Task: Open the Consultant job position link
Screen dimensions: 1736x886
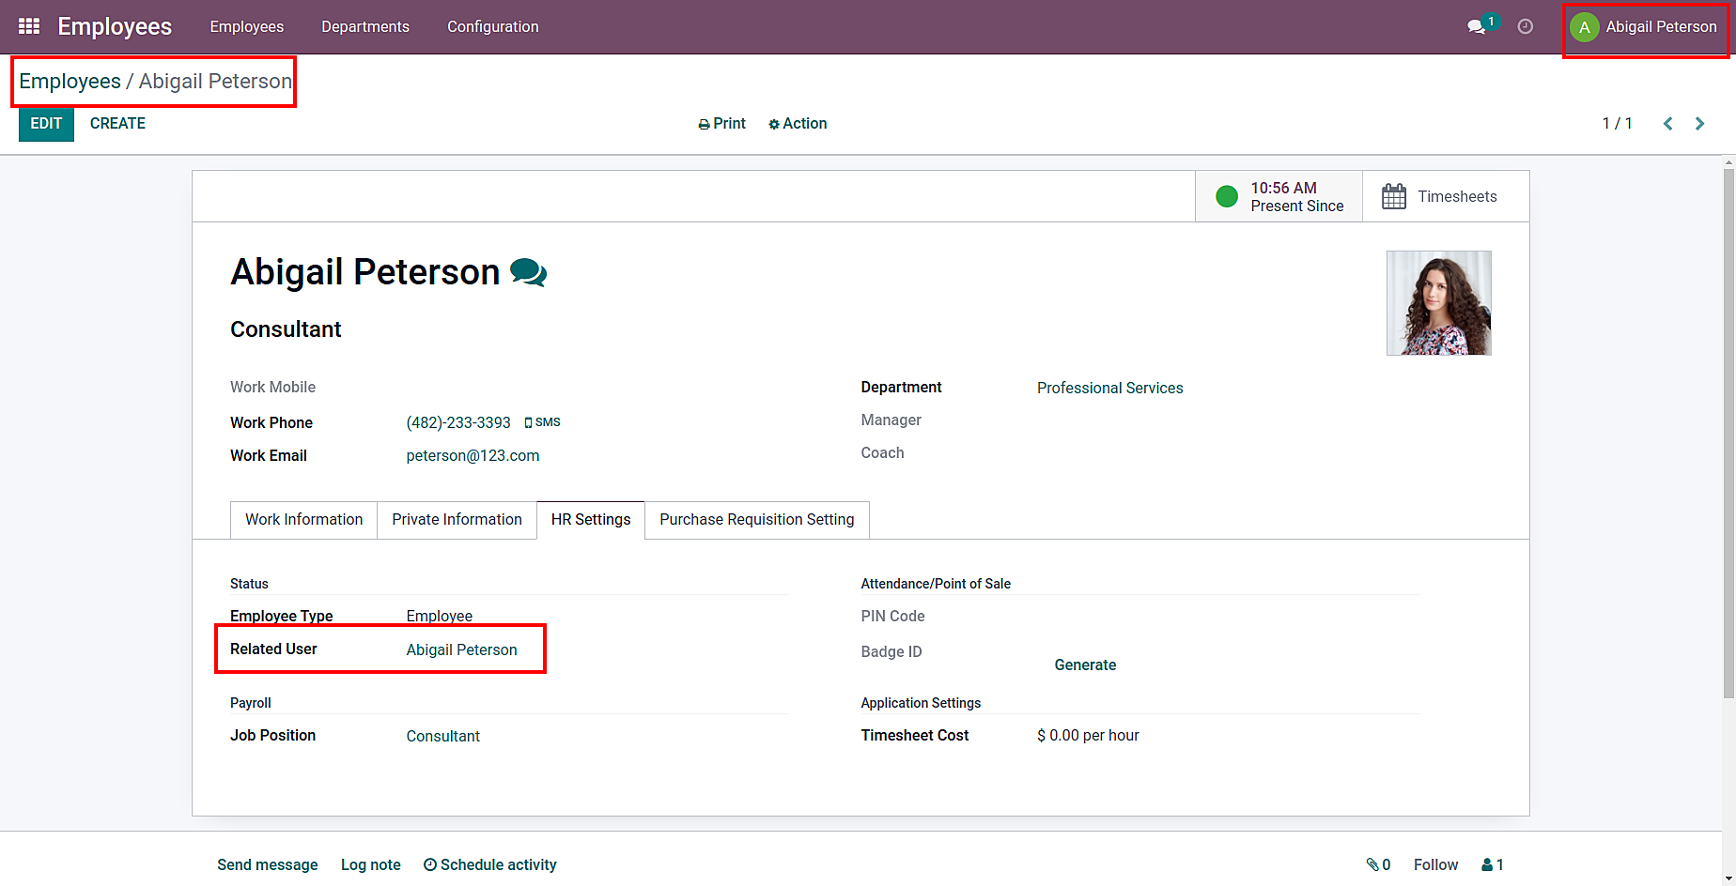Action: 442,737
